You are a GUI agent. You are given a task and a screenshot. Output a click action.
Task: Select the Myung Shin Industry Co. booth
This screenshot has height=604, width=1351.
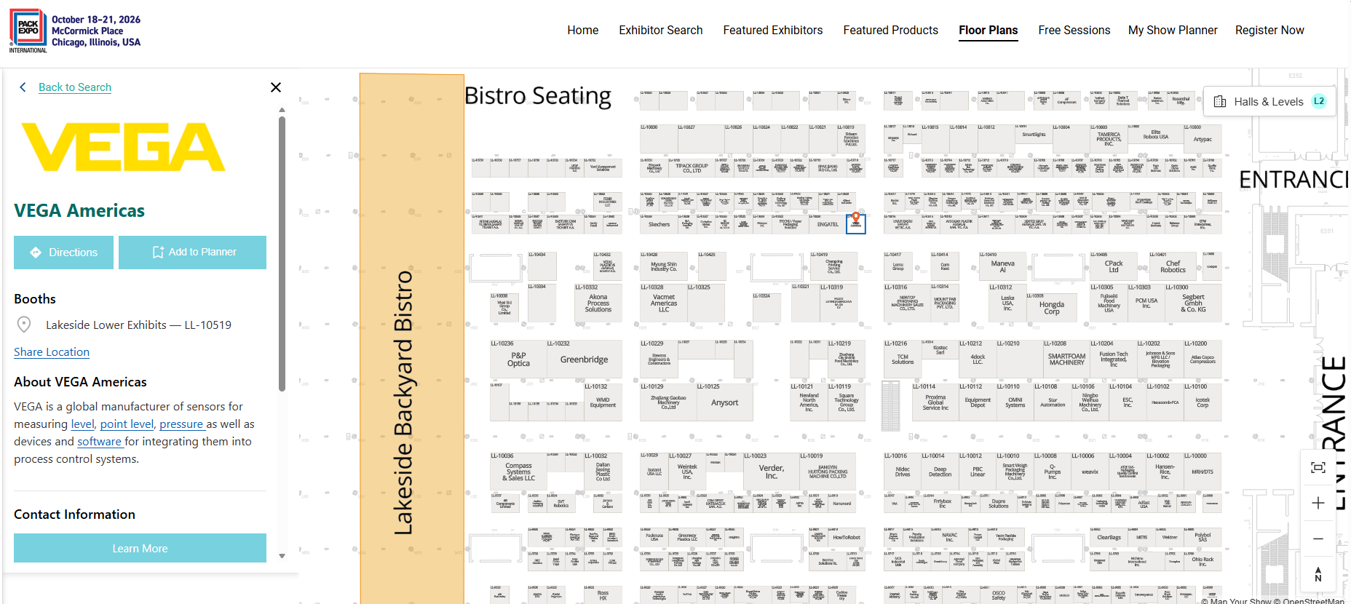(x=664, y=266)
